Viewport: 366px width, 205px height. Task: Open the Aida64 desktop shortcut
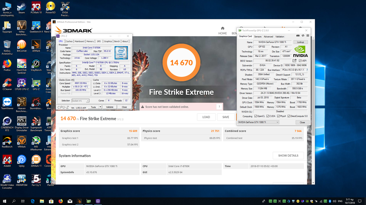tap(7, 161)
